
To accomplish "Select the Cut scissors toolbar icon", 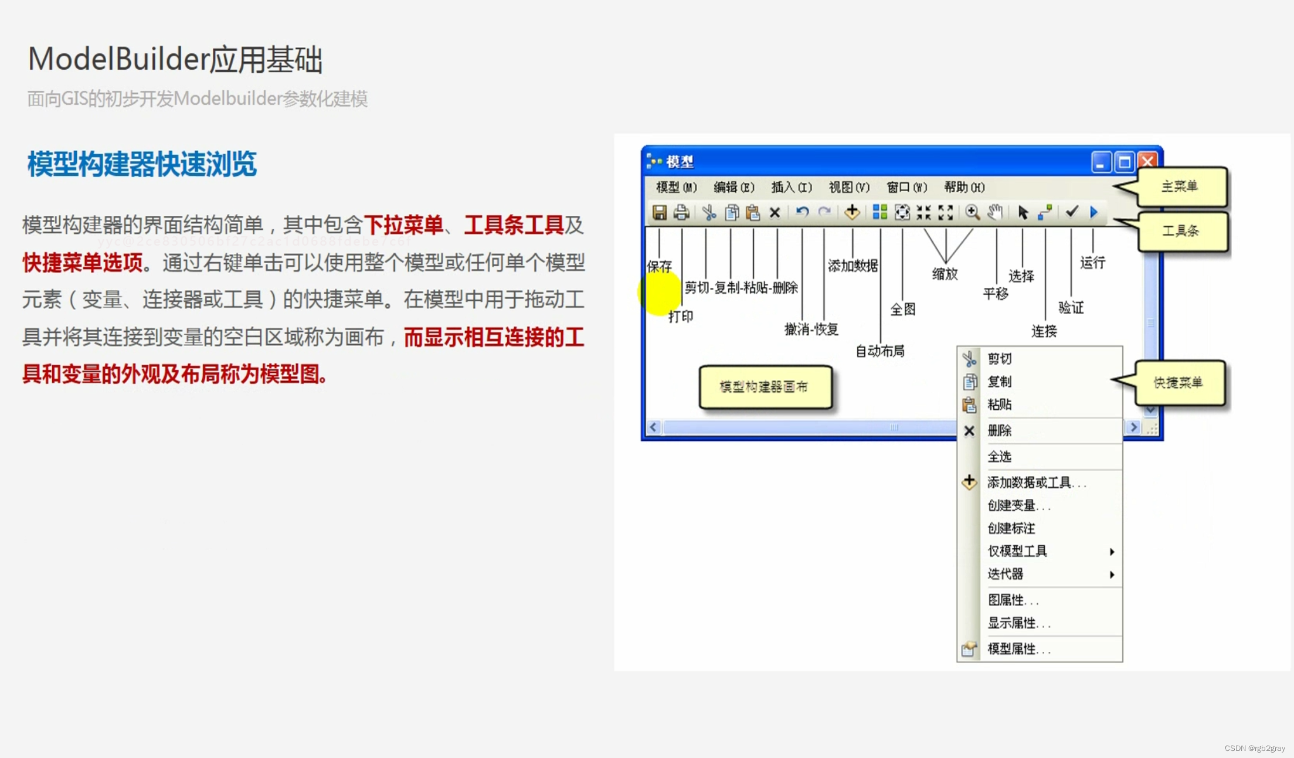I will 709,212.
